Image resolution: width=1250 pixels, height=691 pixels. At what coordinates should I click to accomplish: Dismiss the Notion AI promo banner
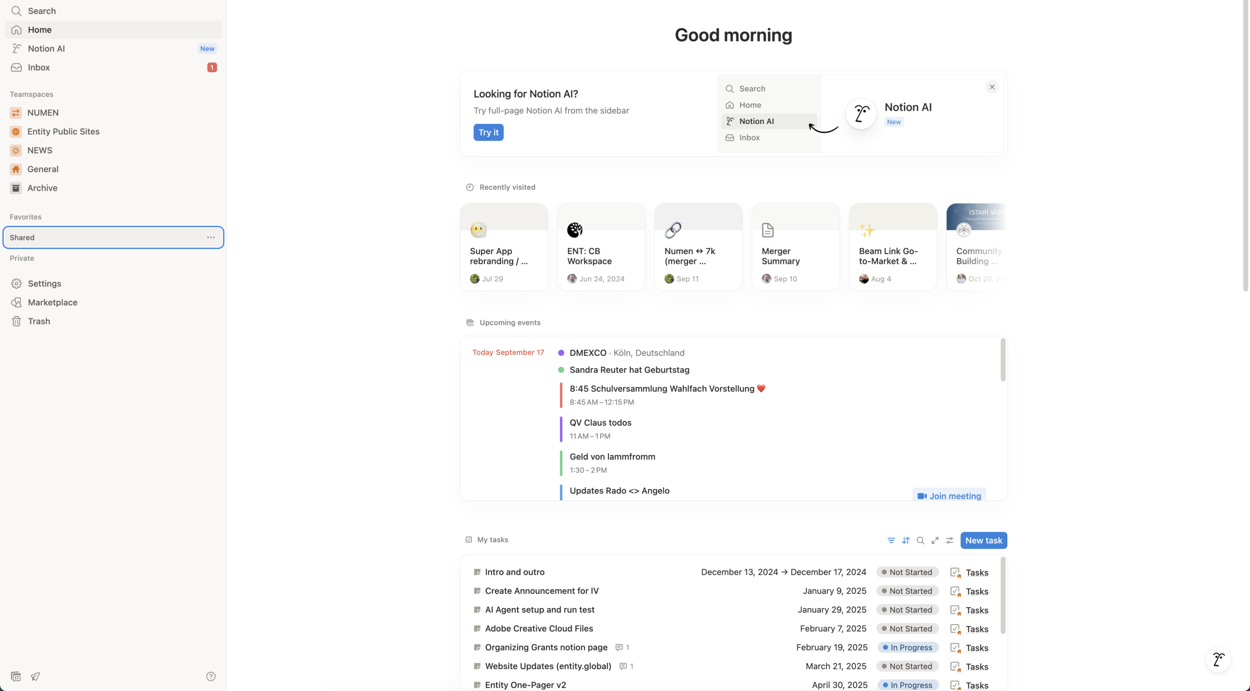pyautogui.click(x=992, y=87)
